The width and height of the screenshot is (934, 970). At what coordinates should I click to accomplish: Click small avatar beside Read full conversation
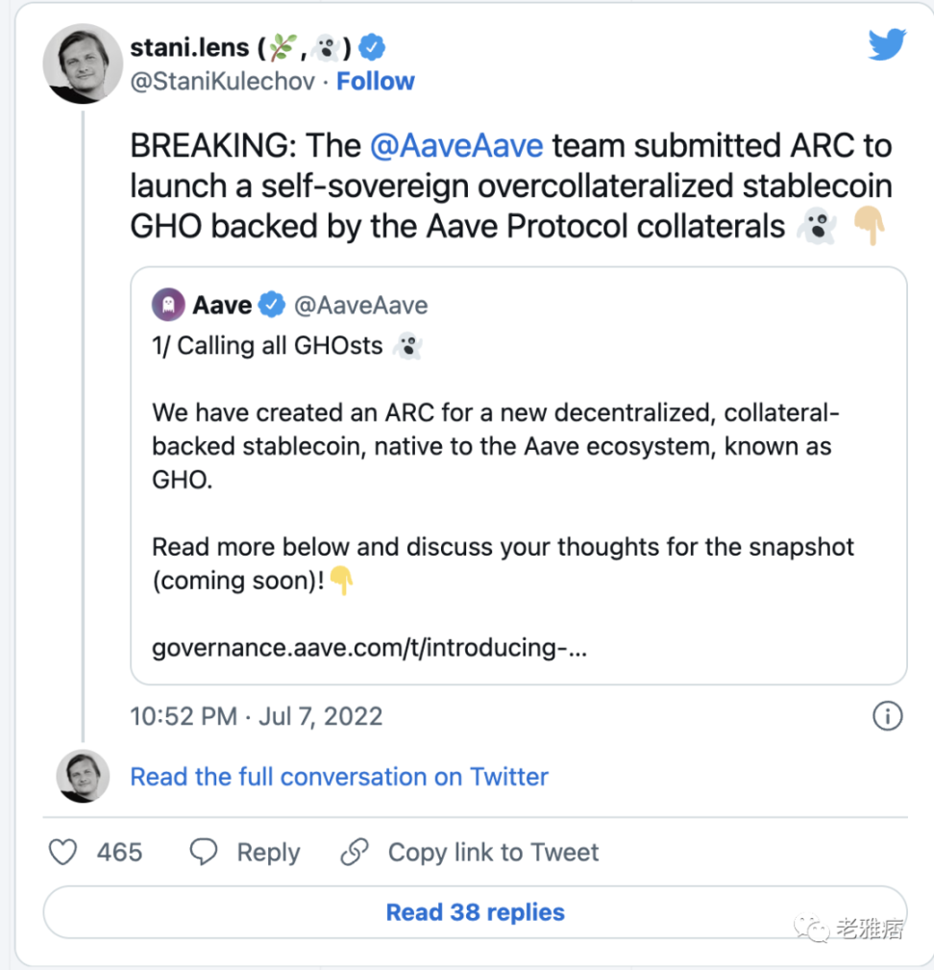coord(83,776)
